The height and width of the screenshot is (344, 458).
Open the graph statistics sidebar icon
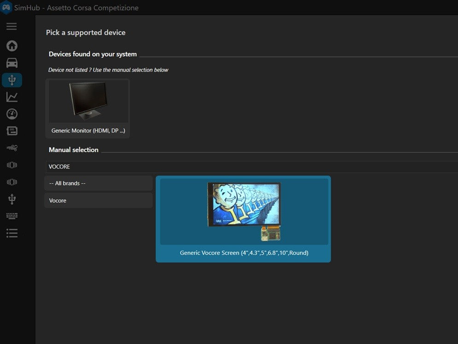coord(12,97)
